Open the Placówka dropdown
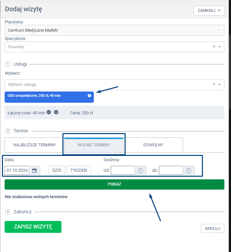The image size is (231, 252). (x=114, y=30)
